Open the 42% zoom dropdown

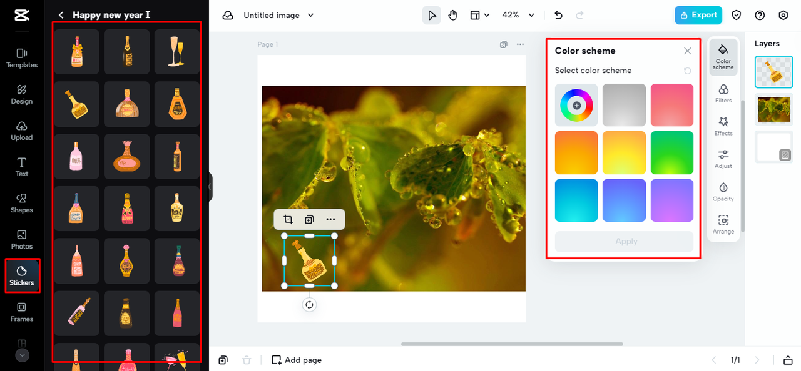(518, 15)
